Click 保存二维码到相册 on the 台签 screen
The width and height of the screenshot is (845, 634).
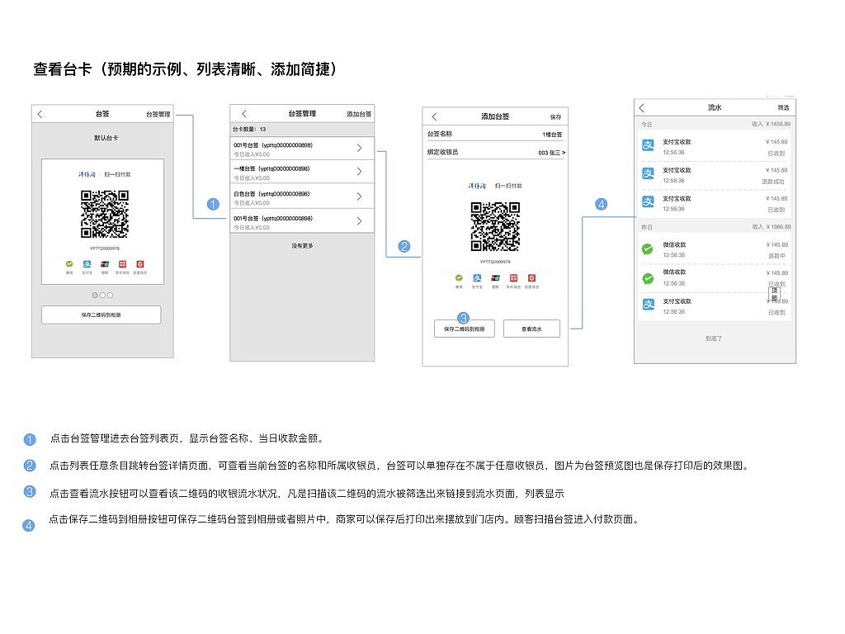(x=101, y=315)
